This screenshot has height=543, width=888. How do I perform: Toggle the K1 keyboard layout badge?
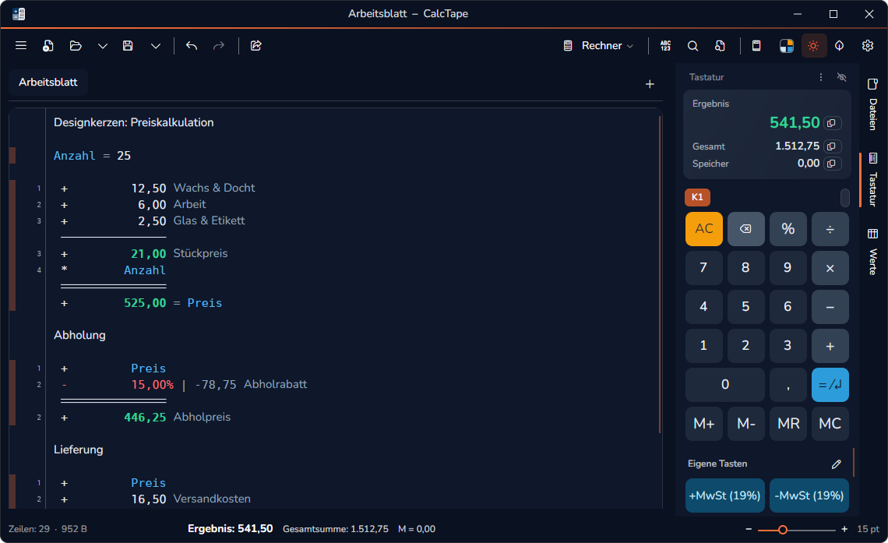click(697, 197)
